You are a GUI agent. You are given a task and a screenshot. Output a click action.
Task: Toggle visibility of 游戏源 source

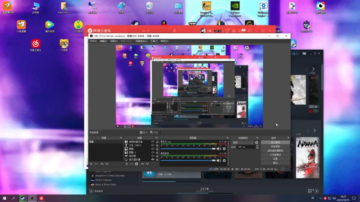153,156
